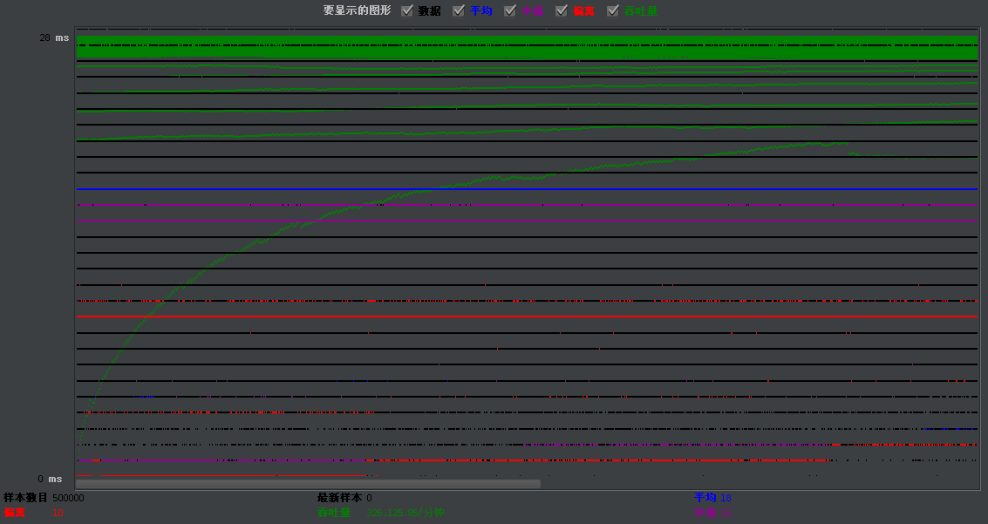Uncheck the 数据 data checkbox
The height and width of the screenshot is (524, 988).
(407, 11)
